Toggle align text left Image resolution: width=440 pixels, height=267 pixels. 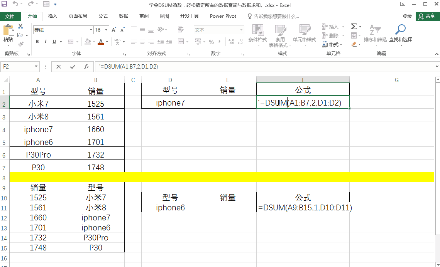134,42
